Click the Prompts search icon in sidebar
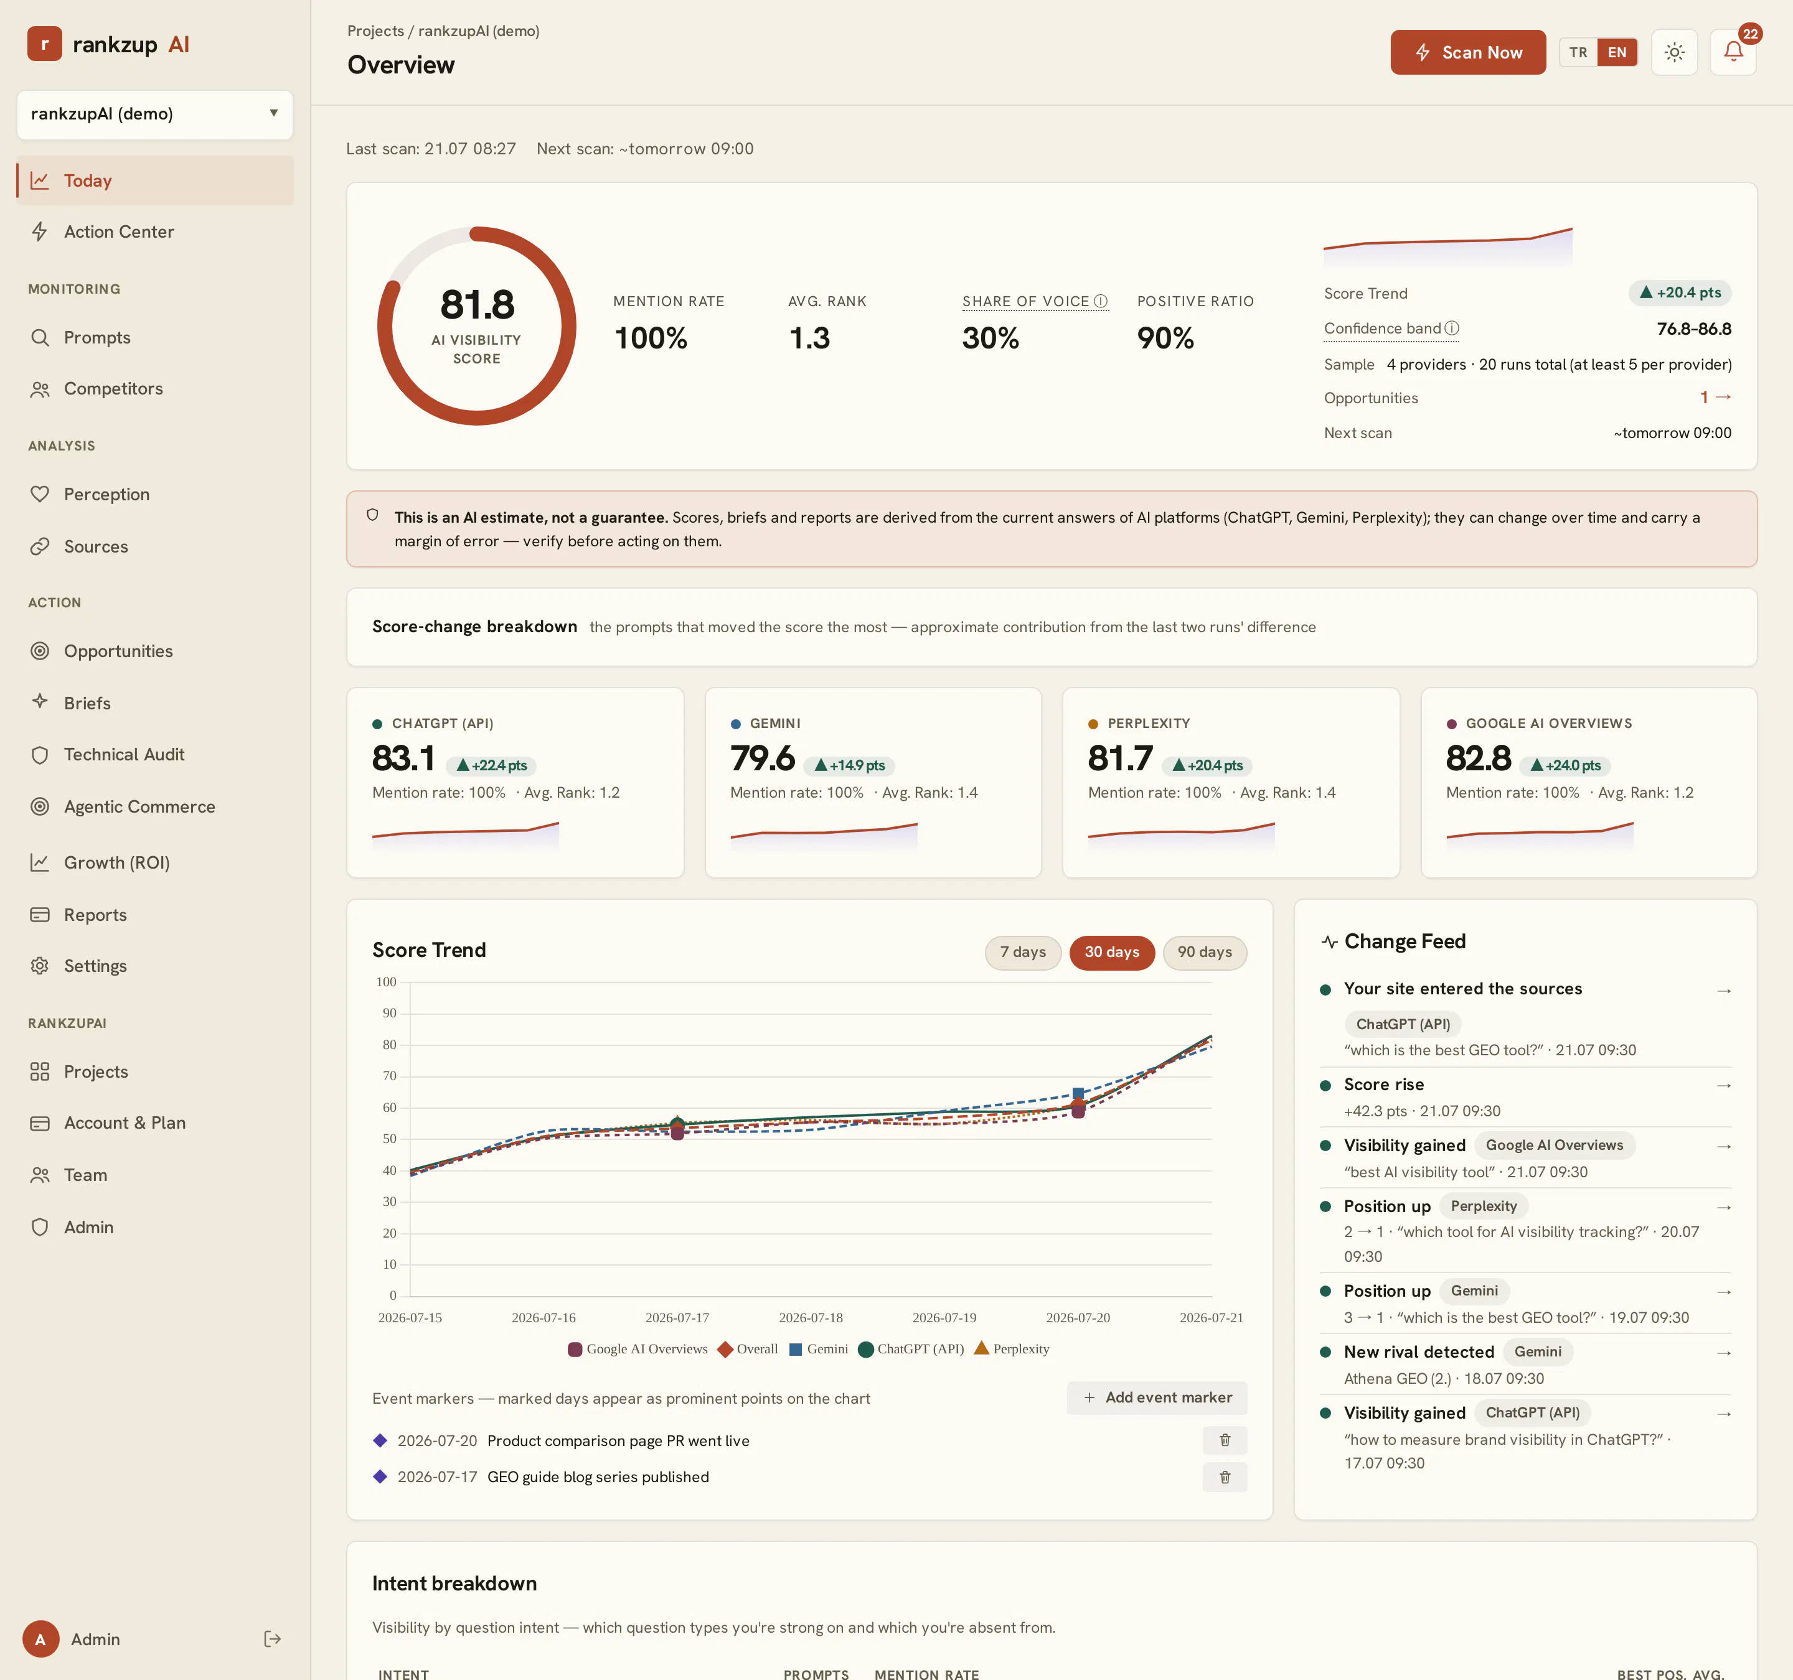Screen dimensions: 1793x1680 [x=40, y=337]
